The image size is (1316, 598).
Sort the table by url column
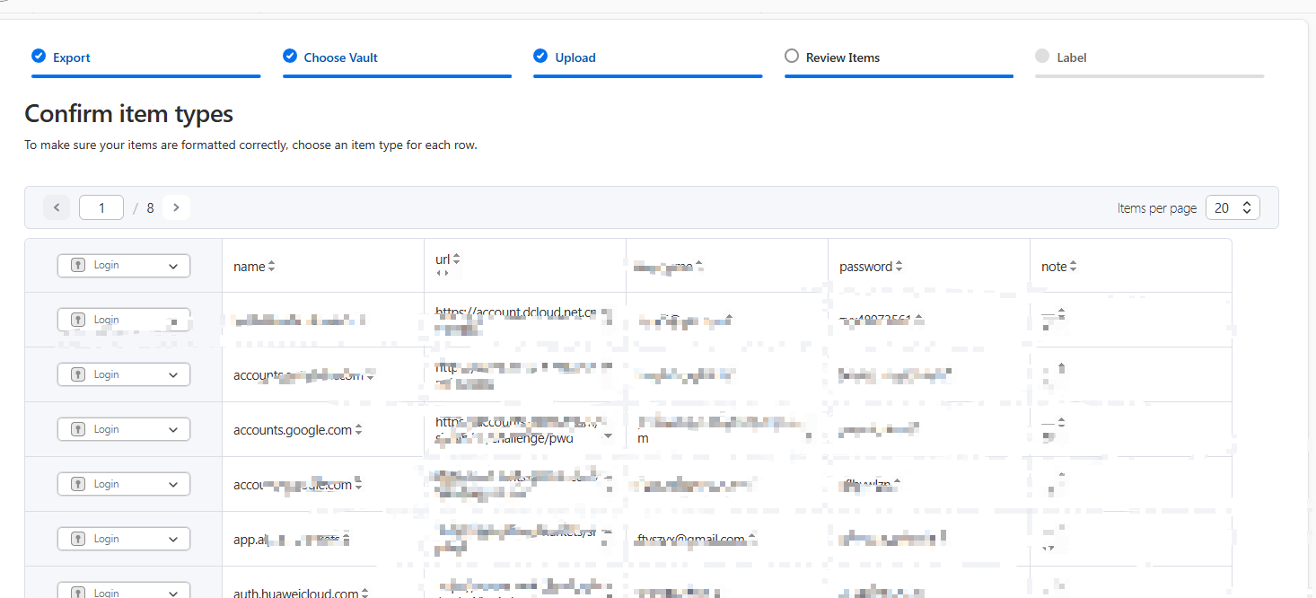point(456,259)
